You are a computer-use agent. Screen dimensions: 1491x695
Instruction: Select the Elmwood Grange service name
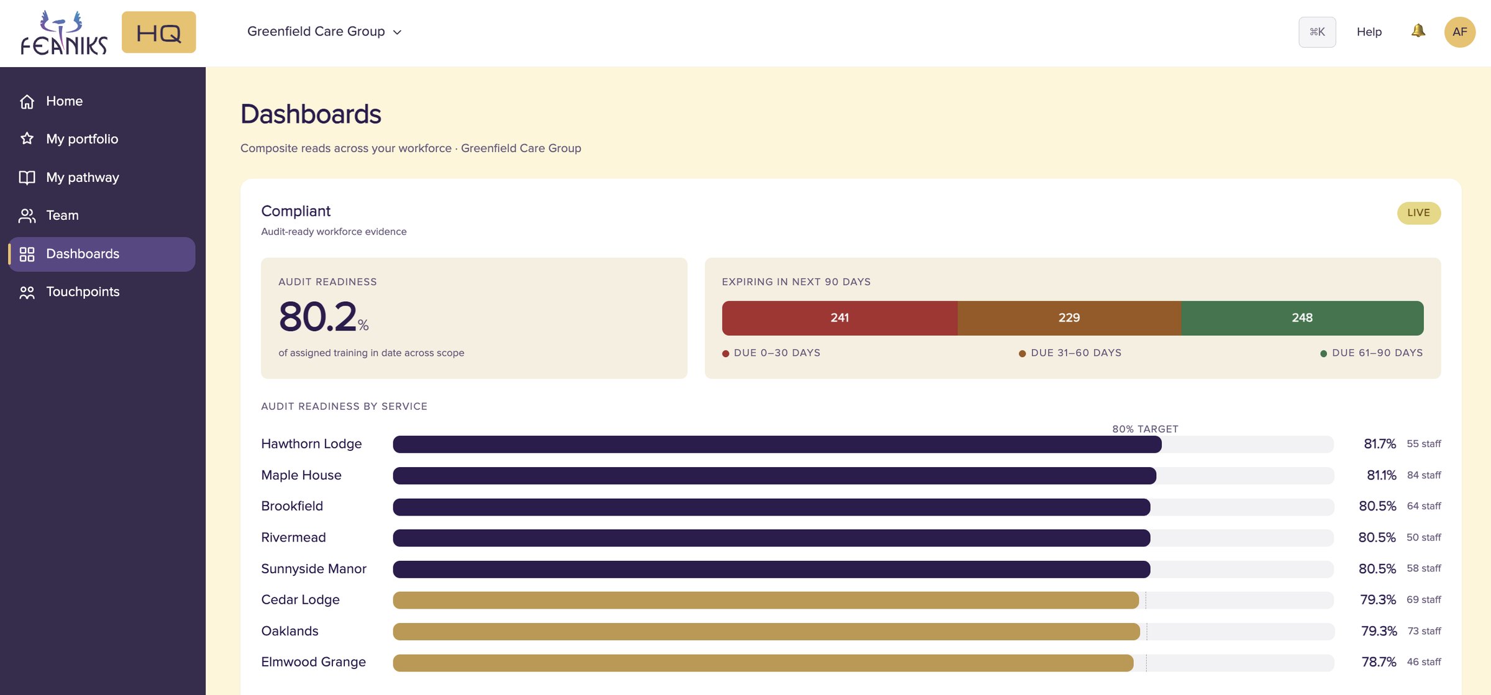(313, 662)
